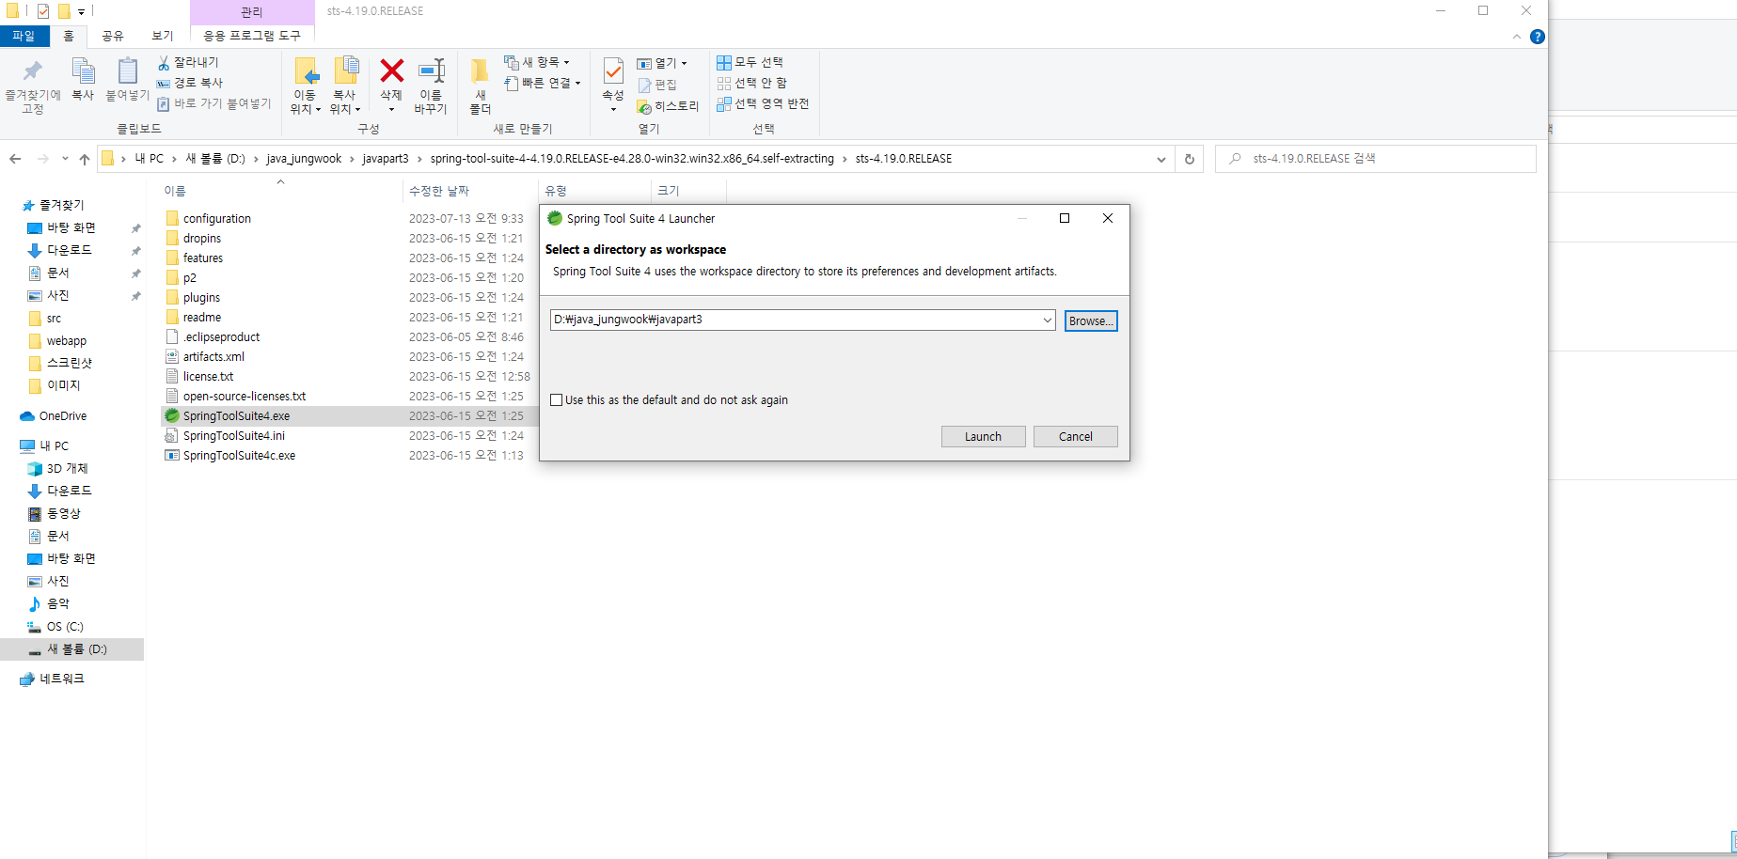Click the Select none icon
Screen dimensions: 1737x859
tap(724, 83)
